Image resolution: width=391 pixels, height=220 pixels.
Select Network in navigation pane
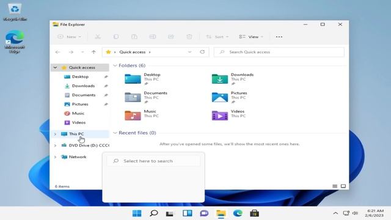tap(78, 156)
